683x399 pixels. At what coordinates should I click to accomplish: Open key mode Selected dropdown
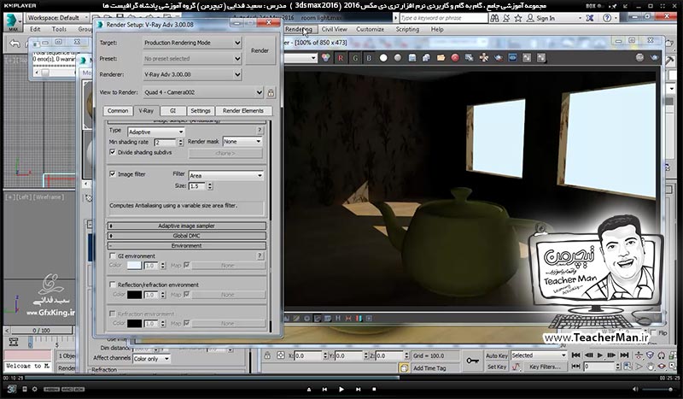539,355
